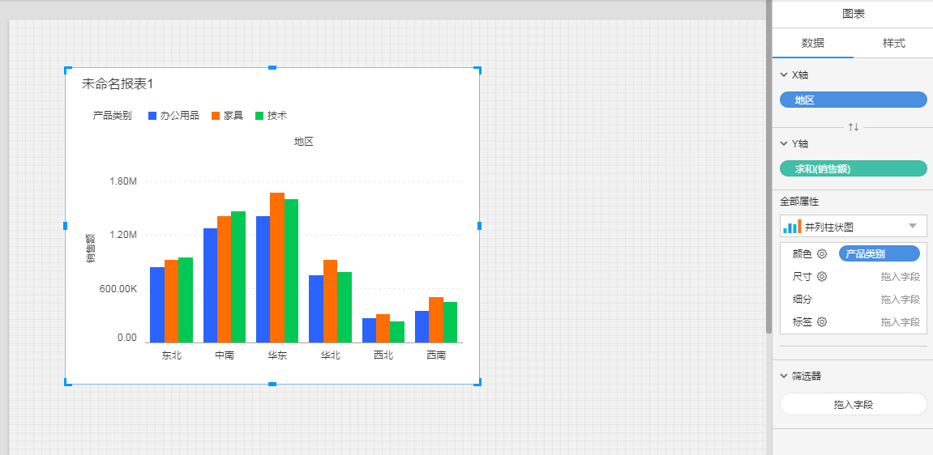Click the 标签 拖入字段 placeholder

coord(901,322)
